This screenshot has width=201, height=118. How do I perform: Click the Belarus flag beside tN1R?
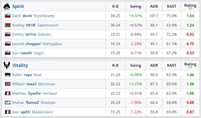(x=8, y=25)
